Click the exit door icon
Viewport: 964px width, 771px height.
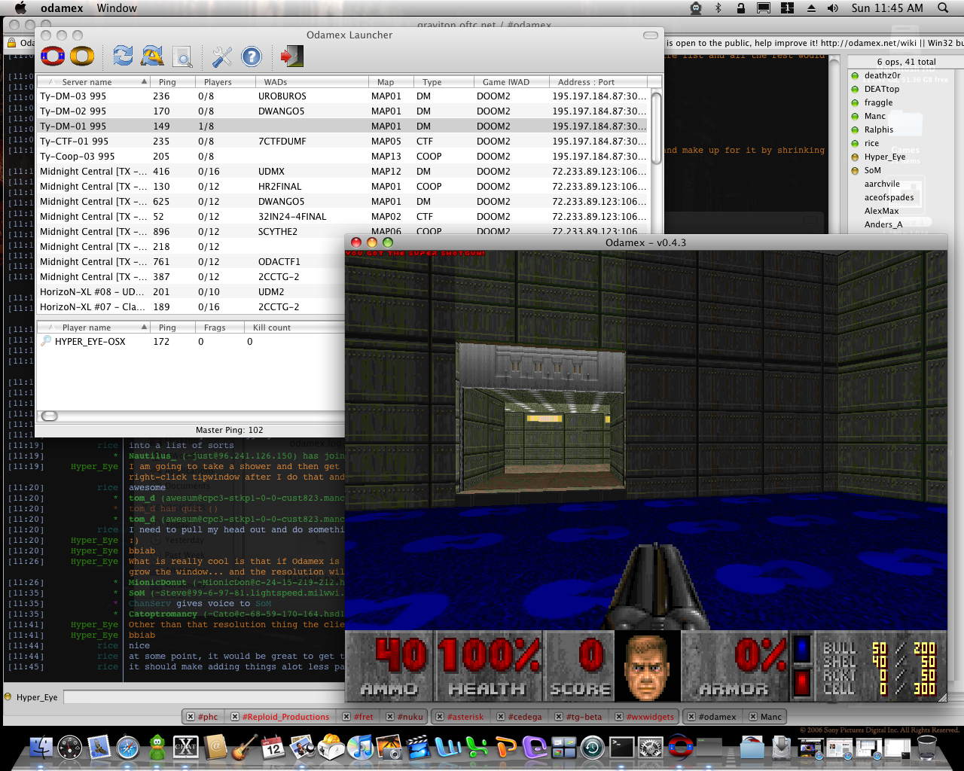[x=291, y=56]
